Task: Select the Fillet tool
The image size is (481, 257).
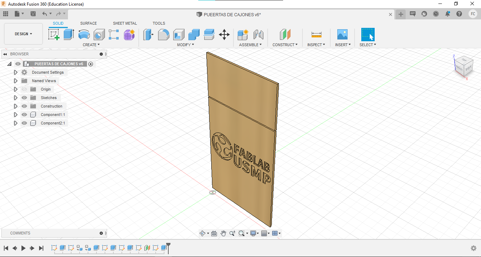Action: coord(163,35)
